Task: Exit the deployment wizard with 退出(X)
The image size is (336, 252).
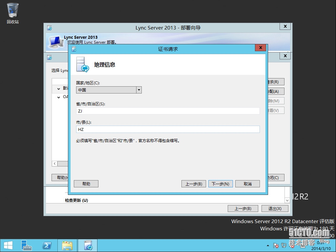Action: [x=275, y=208]
